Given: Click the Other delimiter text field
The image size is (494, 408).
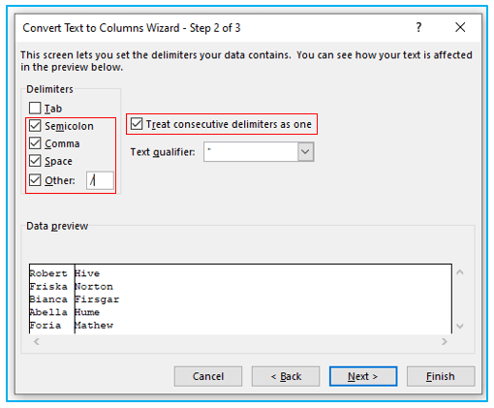Looking at the screenshot, I should 100,180.
